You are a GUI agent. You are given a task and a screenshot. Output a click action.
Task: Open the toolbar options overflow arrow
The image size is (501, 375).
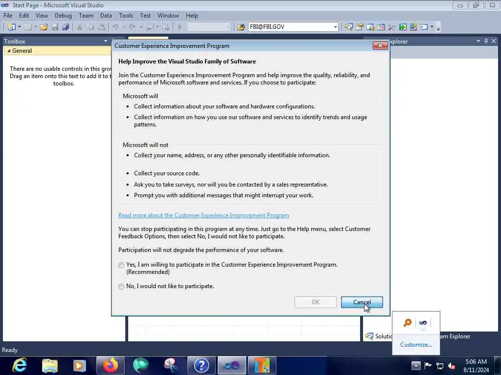[438, 28]
